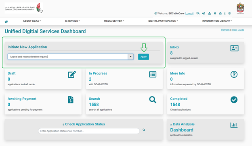Screen dimensions: 252x146
Task: Click the More Info count 0
Action: pos(171,79)
